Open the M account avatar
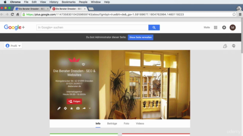The image size is (243, 136). [233, 28]
